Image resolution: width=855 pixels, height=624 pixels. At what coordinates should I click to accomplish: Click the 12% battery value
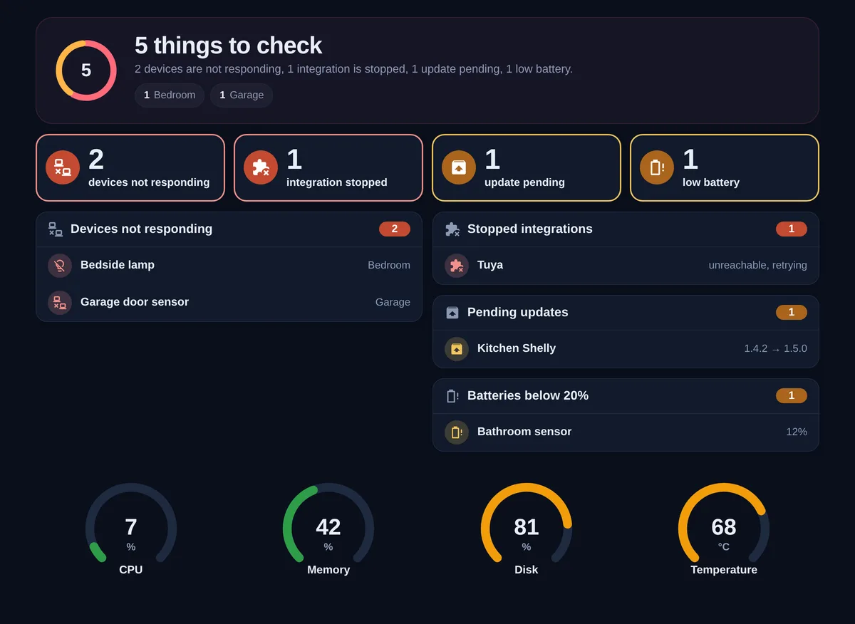[x=797, y=432]
